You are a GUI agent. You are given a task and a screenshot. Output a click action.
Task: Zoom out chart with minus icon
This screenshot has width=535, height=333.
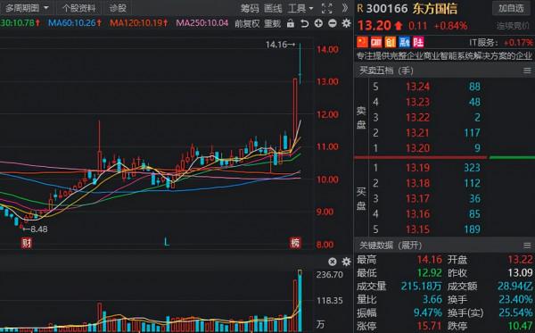click(x=333, y=23)
